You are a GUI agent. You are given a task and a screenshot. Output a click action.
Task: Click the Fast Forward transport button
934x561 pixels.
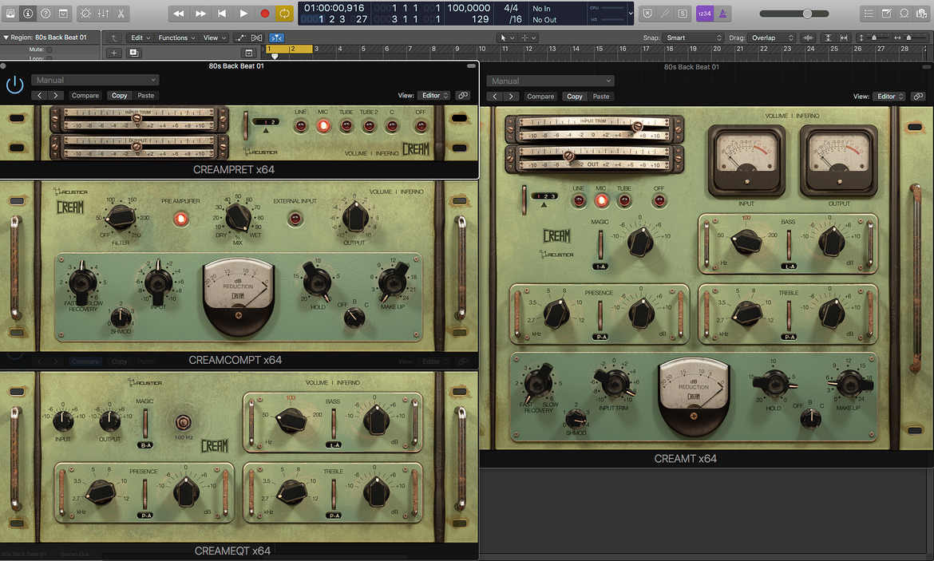(x=200, y=13)
